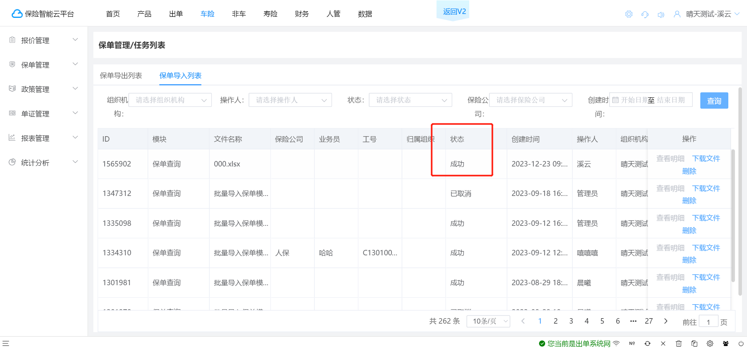Expand the 保单管理 menu chevron
The height and width of the screenshot is (350, 747).
[x=75, y=64]
